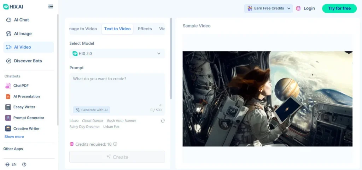The image size is (362, 170).
Task: Pick the Urban Fox prompt idea
Action: pyautogui.click(x=111, y=127)
